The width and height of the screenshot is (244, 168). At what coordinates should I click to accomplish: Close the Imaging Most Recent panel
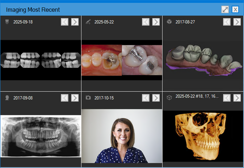click(235, 10)
